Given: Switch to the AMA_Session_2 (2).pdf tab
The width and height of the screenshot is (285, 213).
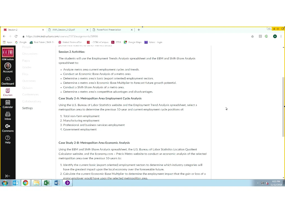Looking at the screenshot, I should click(x=68, y=30).
